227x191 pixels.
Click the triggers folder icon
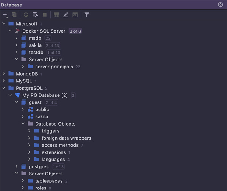37,131
